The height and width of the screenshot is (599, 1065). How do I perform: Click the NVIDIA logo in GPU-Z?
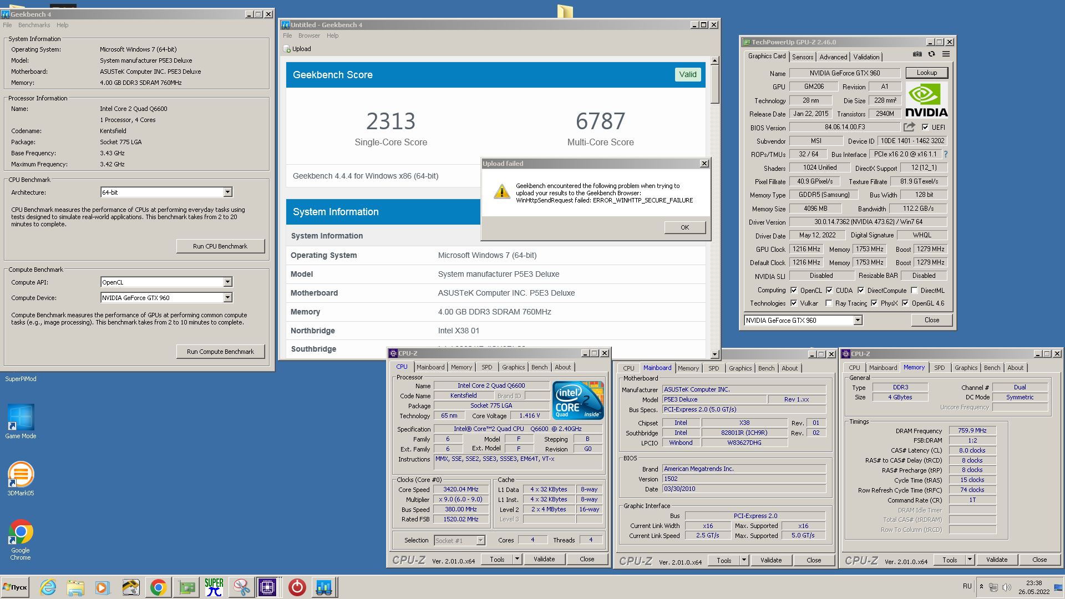click(x=926, y=100)
